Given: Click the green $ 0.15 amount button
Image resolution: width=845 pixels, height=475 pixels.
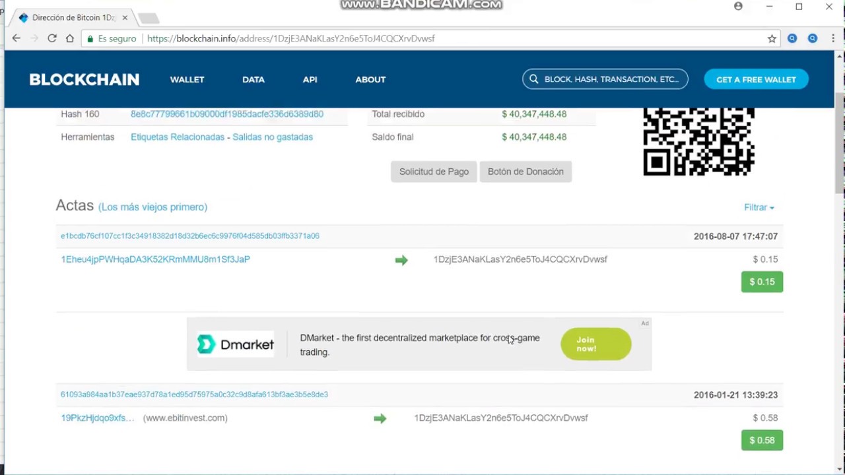Looking at the screenshot, I should 762,282.
